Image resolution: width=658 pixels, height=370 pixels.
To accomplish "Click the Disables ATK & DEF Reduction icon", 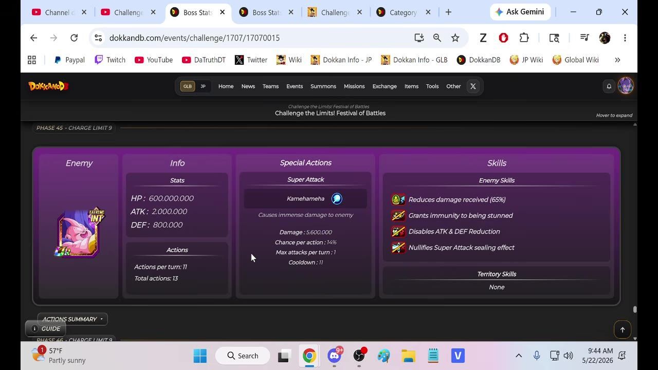I will coord(398,231).
